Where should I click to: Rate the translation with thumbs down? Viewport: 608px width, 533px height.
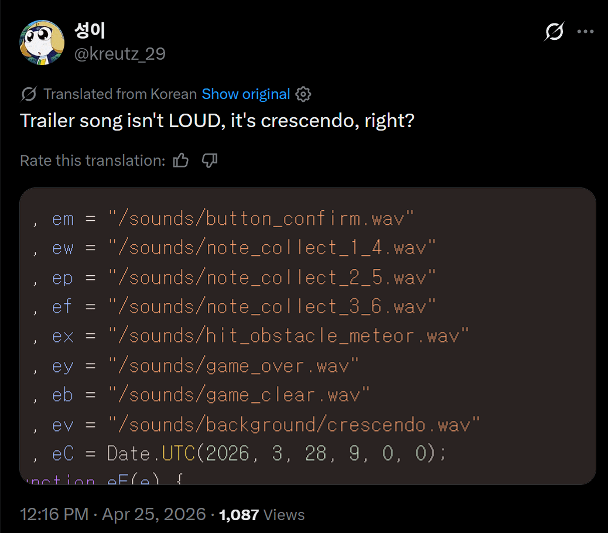point(209,160)
